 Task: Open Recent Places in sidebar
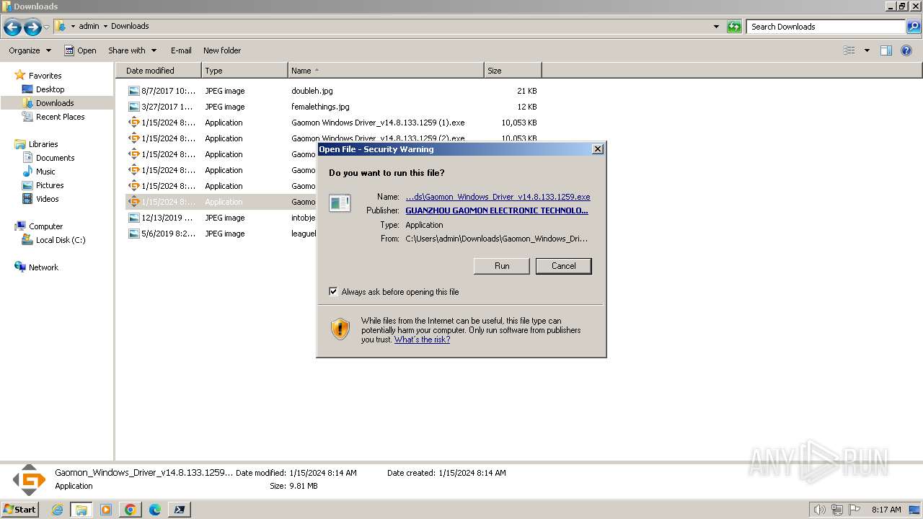click(60, 117)
